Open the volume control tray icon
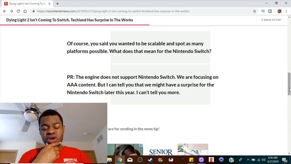 [x=263, y=160]
